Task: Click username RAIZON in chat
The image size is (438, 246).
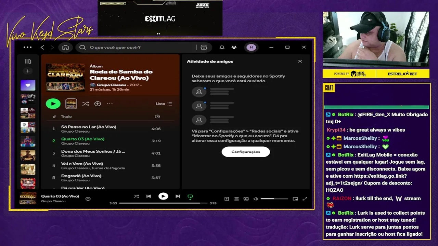Action: 342,199
